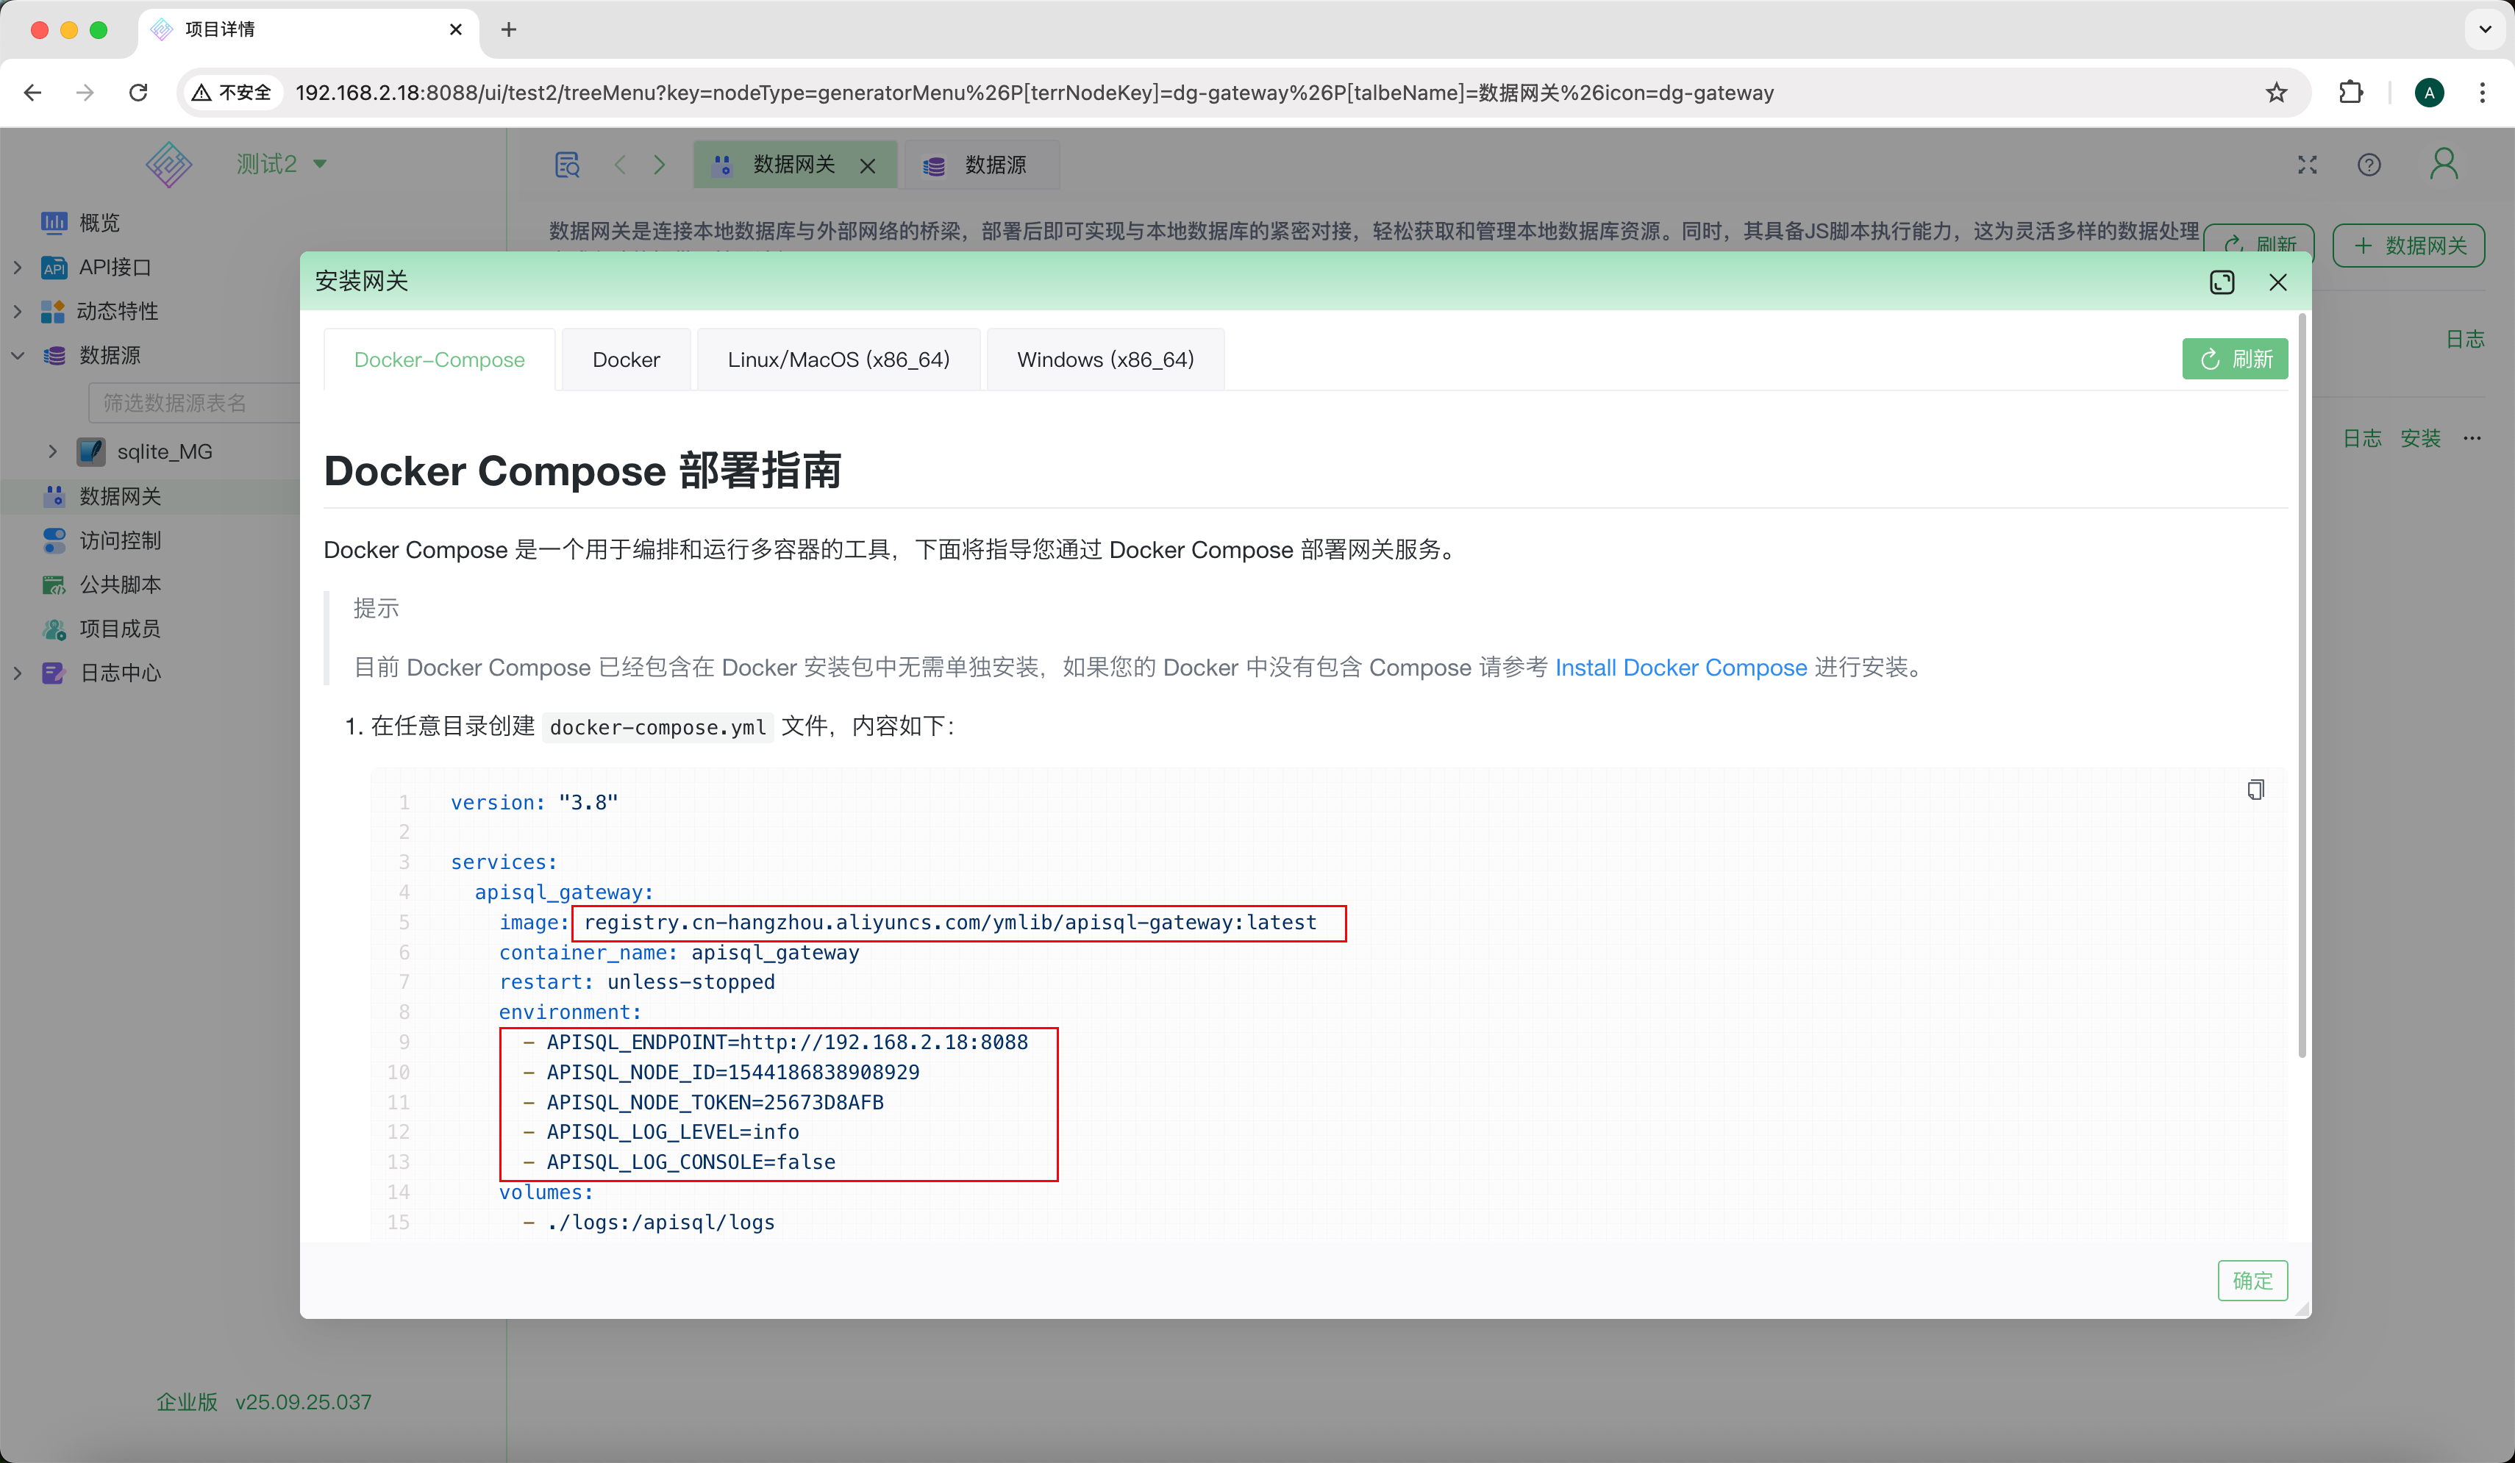Open the quick search icon beside the tabs
The width and height of the screenshot is (2515, 1463).
click(x=567, y=164)
